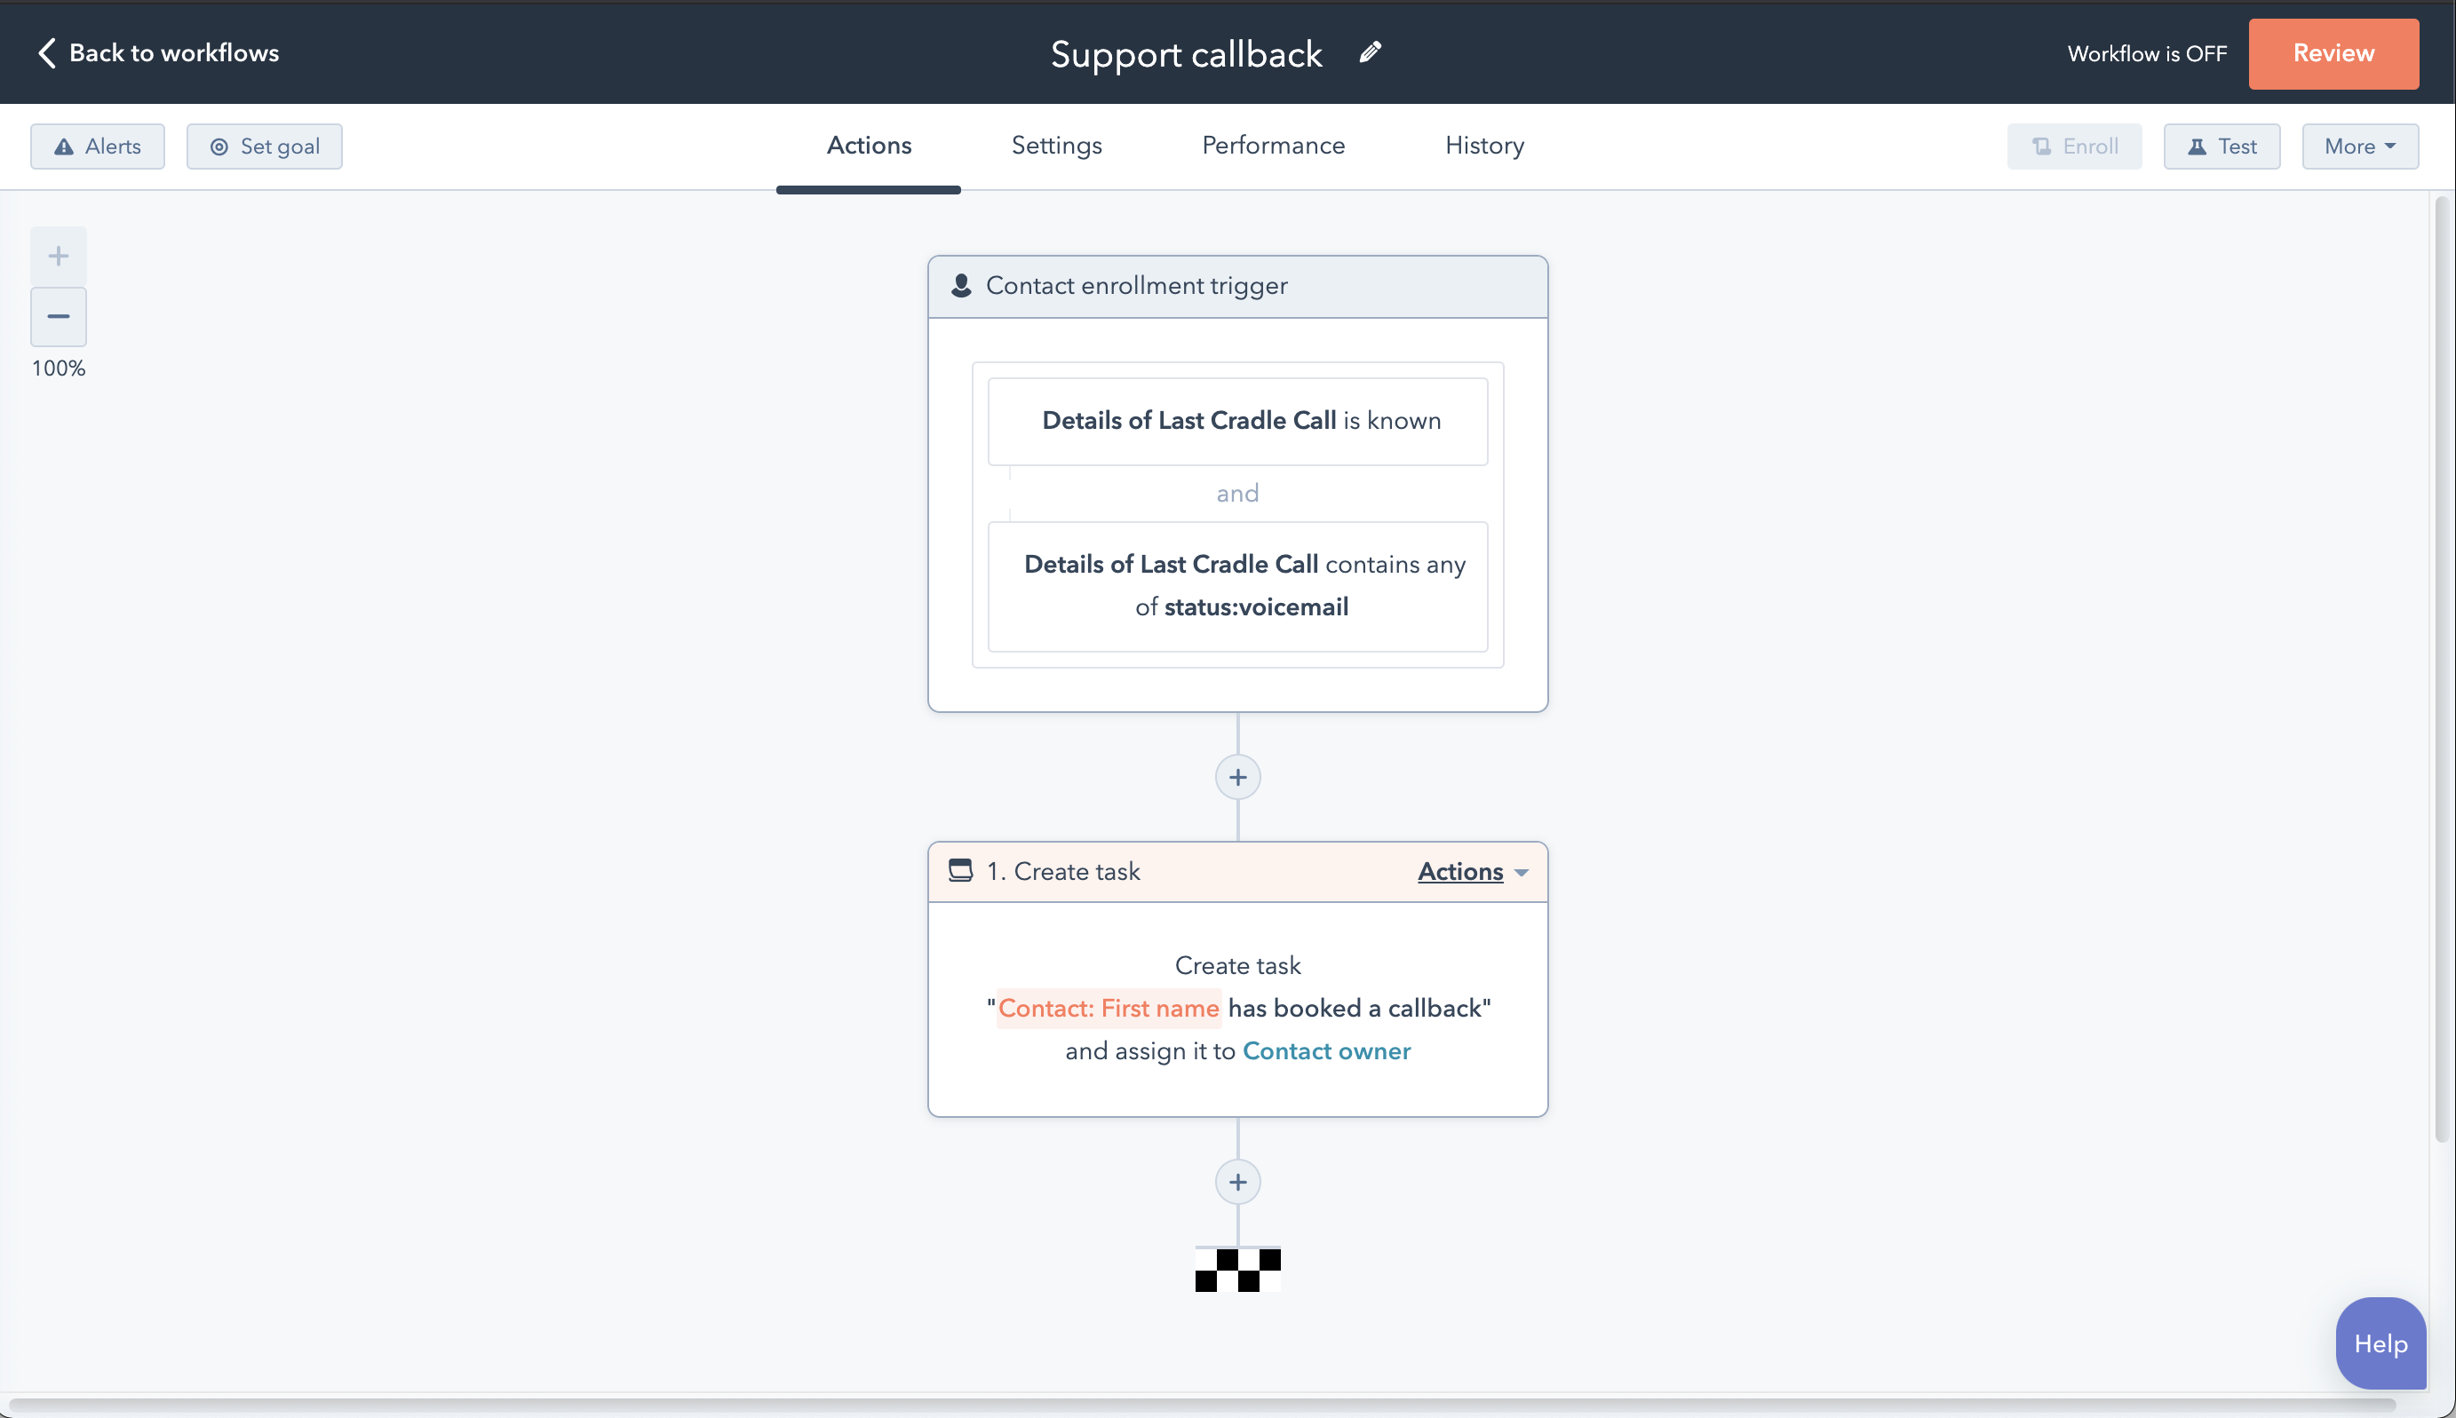
Task: Expand the More dropdown menu
Action: click(x=2358, y=147)
